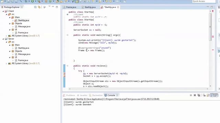Viewport: 220px width, 123px height.
Task: Click the Save All toolbar icon
Action: (12, 1)
